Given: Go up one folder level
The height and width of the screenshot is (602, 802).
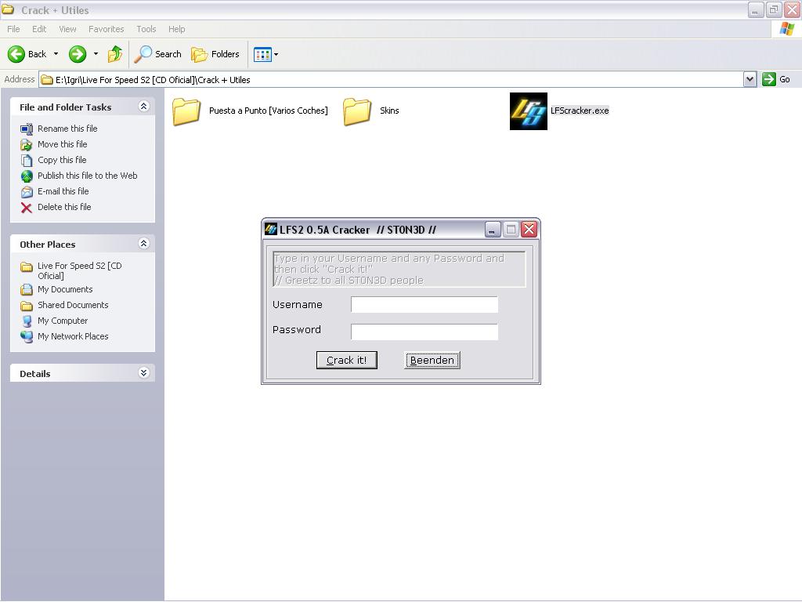Looking at the screenshot, I should (115, 54).
